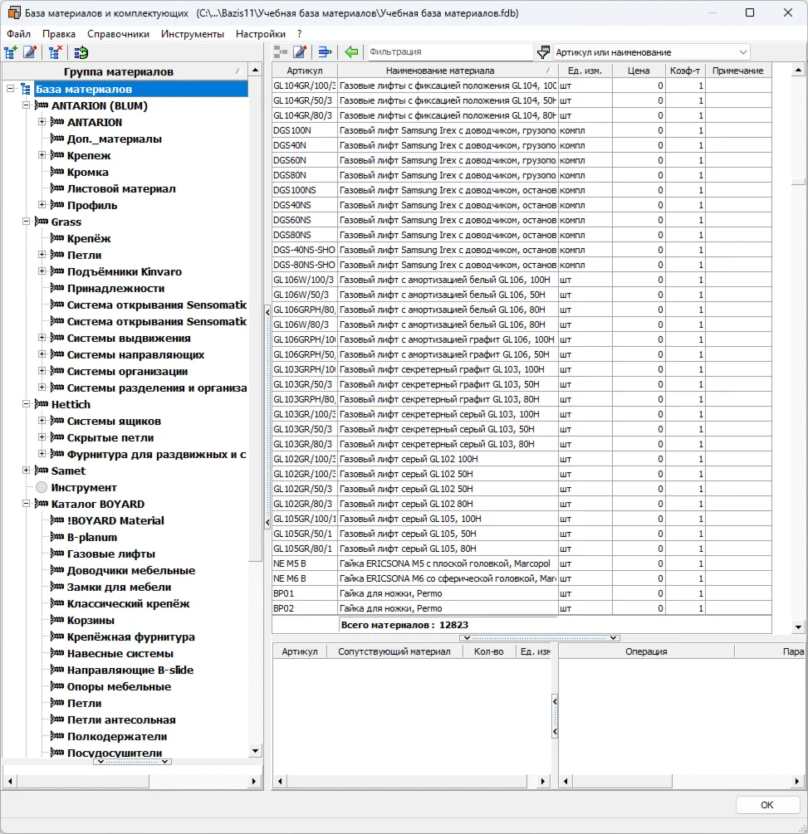The width and height of the screenshot is (808, 834).
Task: Open the filter type dropdown list
Action: (x=742, y=52)
